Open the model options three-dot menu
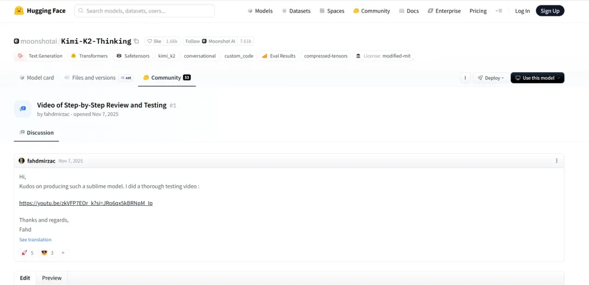 point(465,78)
